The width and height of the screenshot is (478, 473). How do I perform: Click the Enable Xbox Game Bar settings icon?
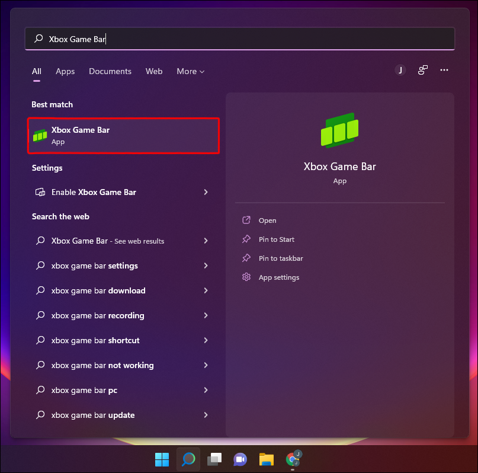click(x=40, y=192)
